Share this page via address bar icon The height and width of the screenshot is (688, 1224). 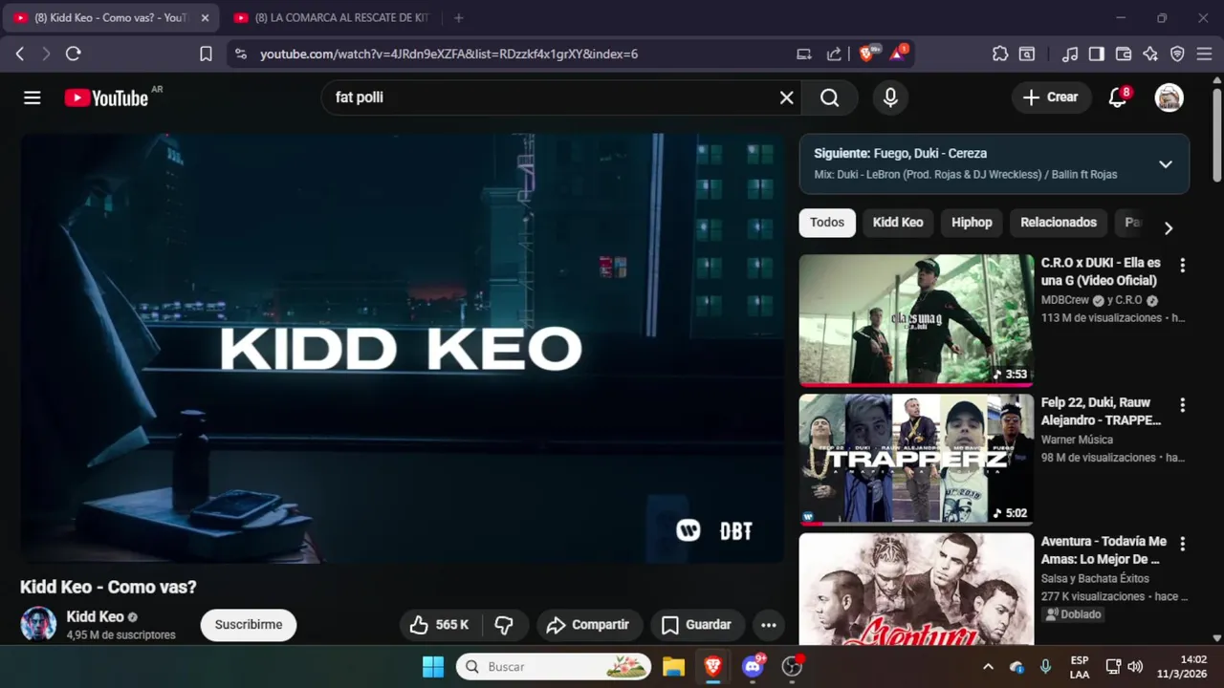[x=834, y=54]
